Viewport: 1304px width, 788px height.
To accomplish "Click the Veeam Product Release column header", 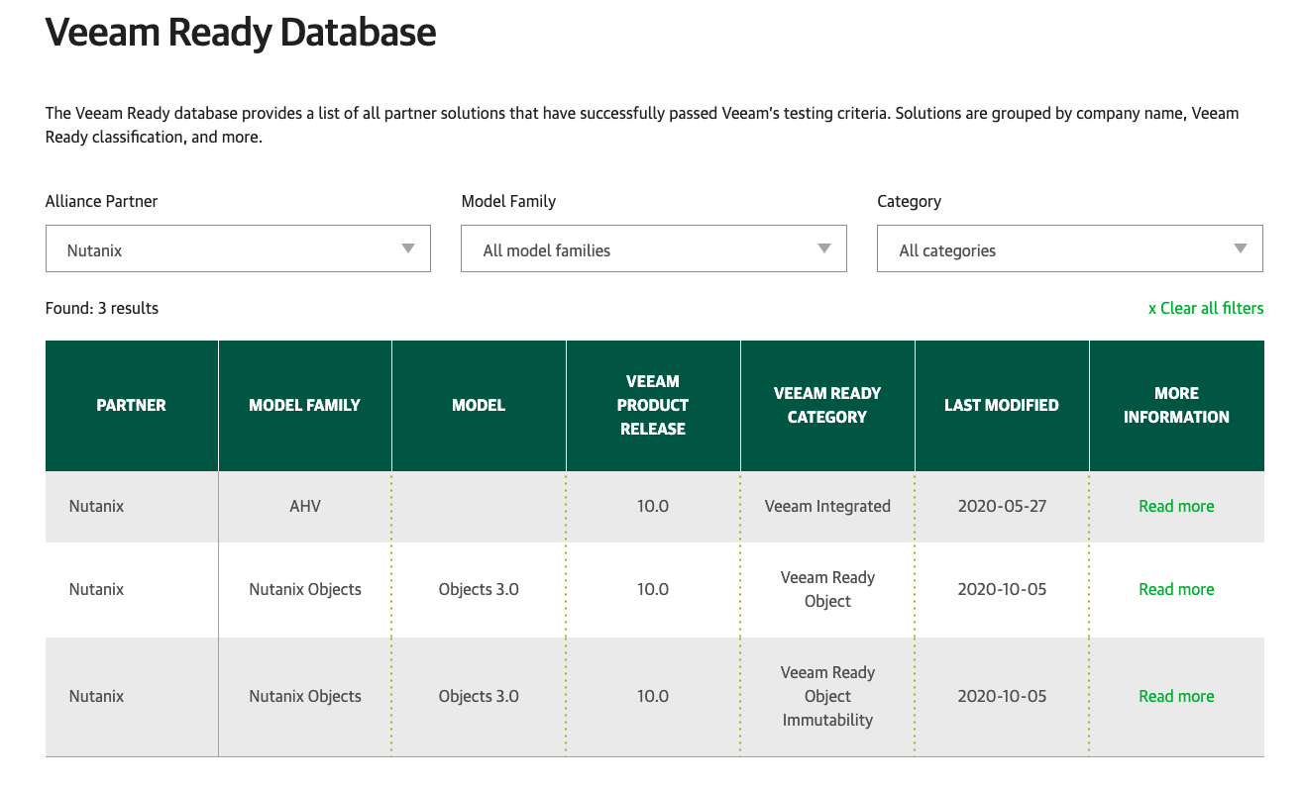I will pyautogui.click(x=653, y=405).
